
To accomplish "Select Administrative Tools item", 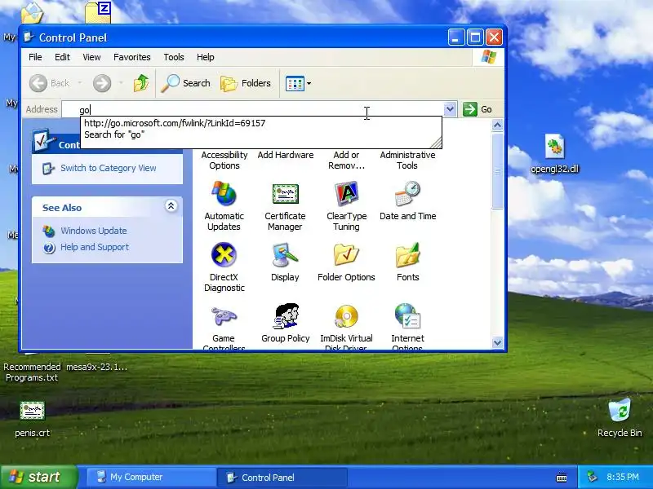I will 407,160.
